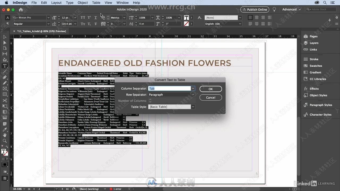Select the Zoom tool magnifier
The width and height of the screenshot is (340, 191).
coord(5,141)
